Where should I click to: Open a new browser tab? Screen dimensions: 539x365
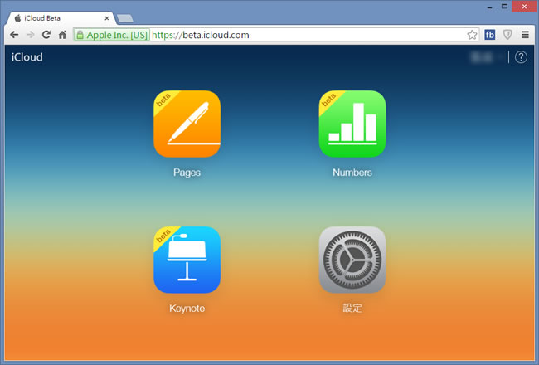(125, 18)
